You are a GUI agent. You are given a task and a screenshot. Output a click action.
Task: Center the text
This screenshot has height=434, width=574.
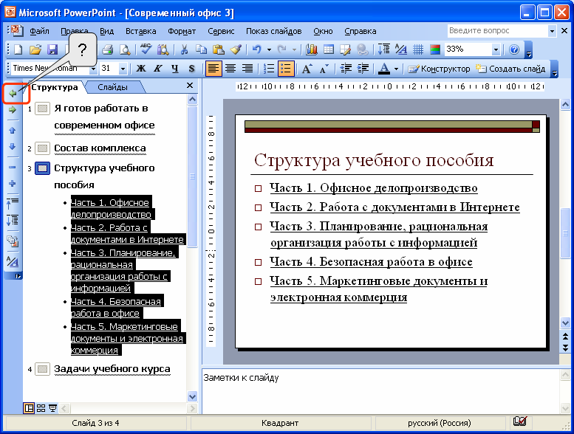(x=230, y=69)
